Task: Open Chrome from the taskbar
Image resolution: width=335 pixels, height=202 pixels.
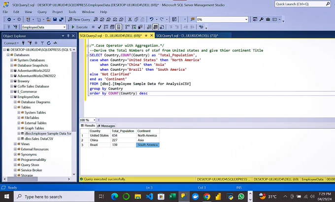Action: click(x=207, y=196)
